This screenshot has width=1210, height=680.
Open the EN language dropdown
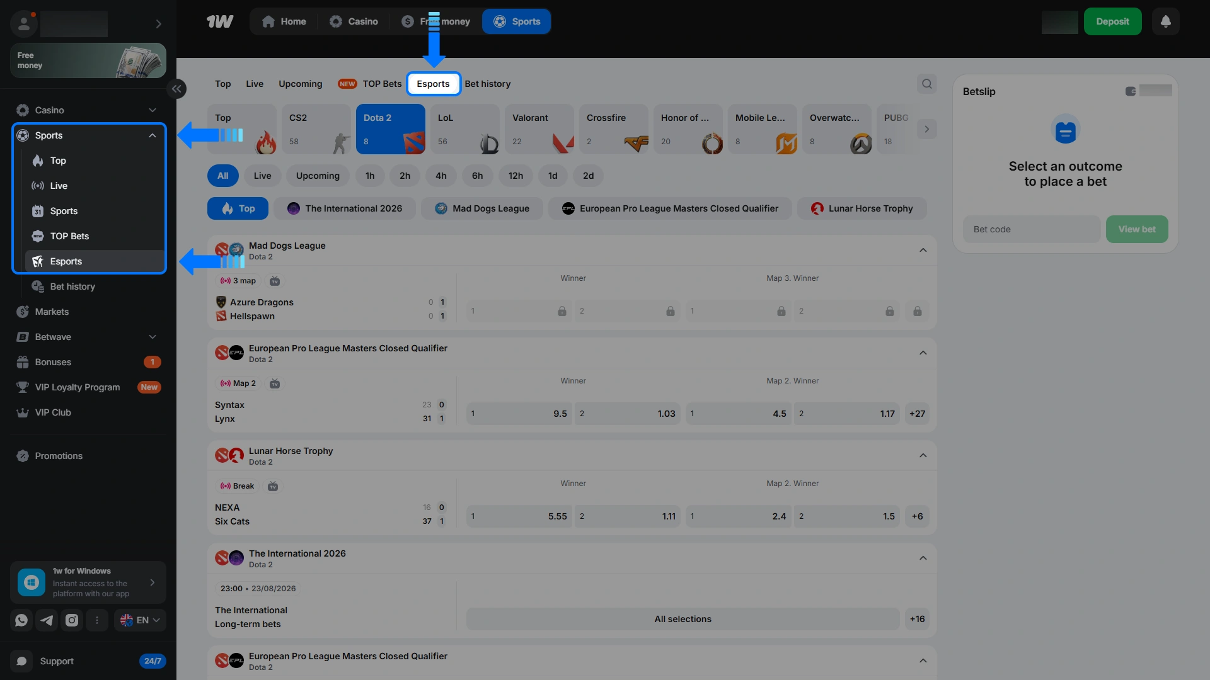(140, 620)
